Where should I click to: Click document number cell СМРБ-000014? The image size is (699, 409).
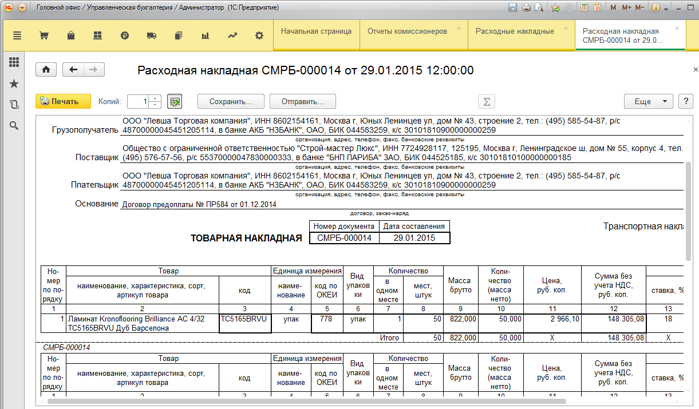[344, 238]
